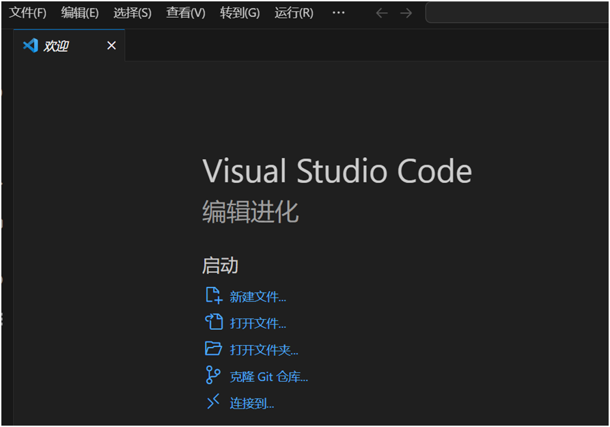Click the command center search box

[x=517, y=13]
